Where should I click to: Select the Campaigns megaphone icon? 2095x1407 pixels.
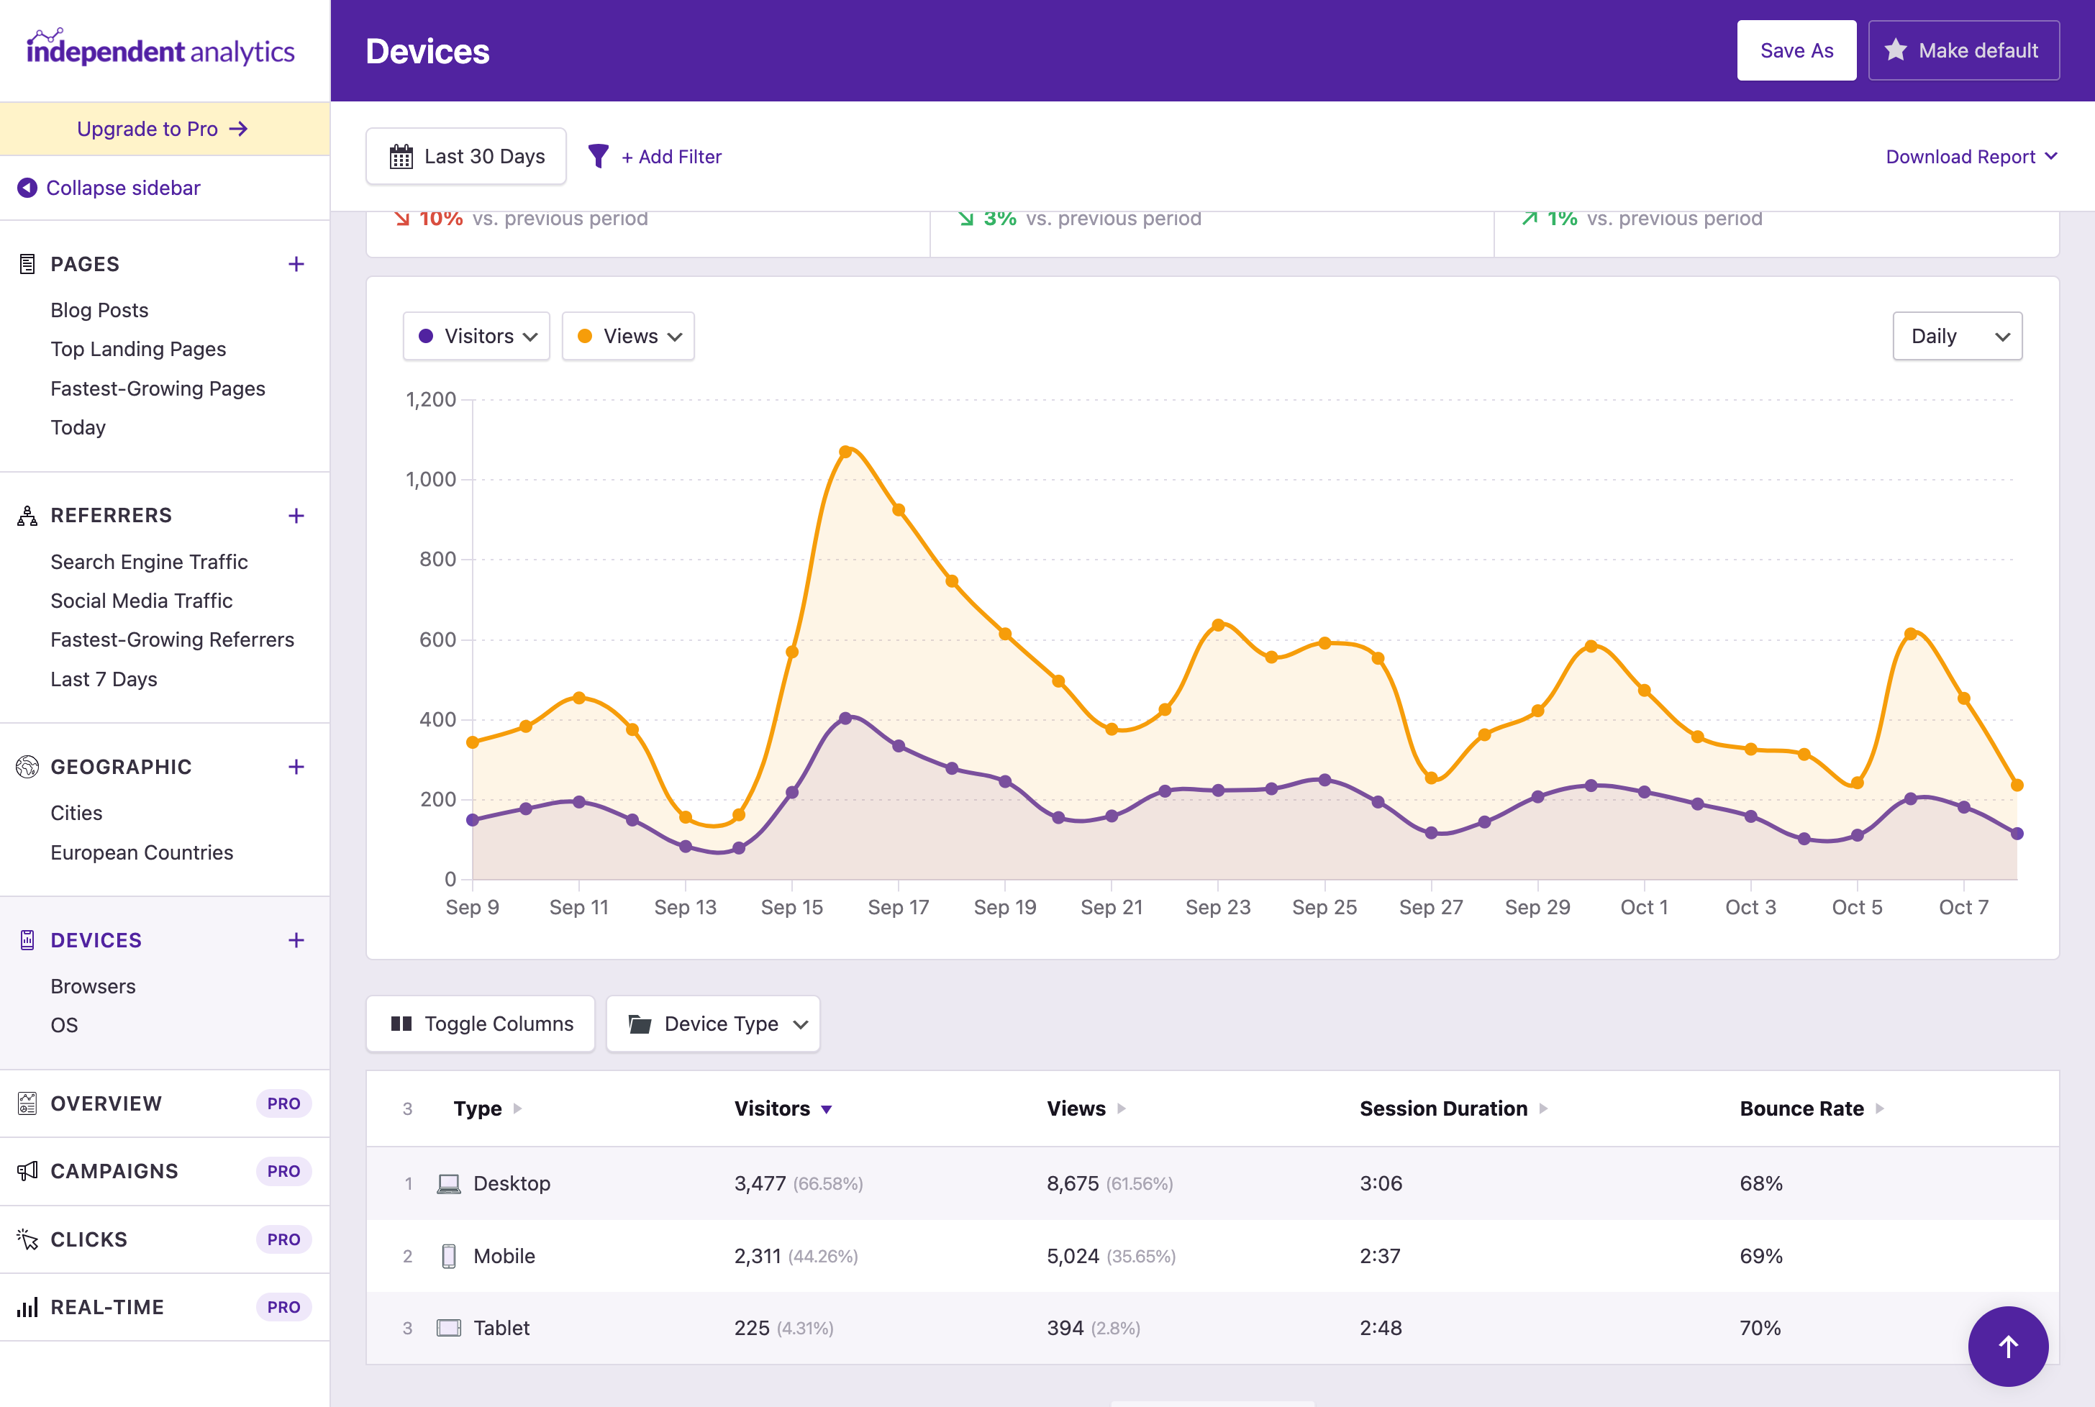[x=26, y=1171]
